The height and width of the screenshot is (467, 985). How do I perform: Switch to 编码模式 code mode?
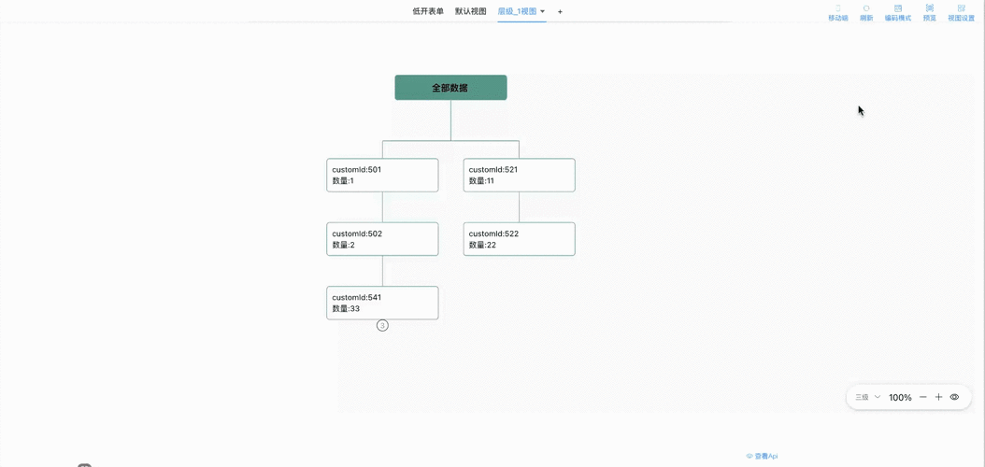pyautogui.click(x=898, y=13)
